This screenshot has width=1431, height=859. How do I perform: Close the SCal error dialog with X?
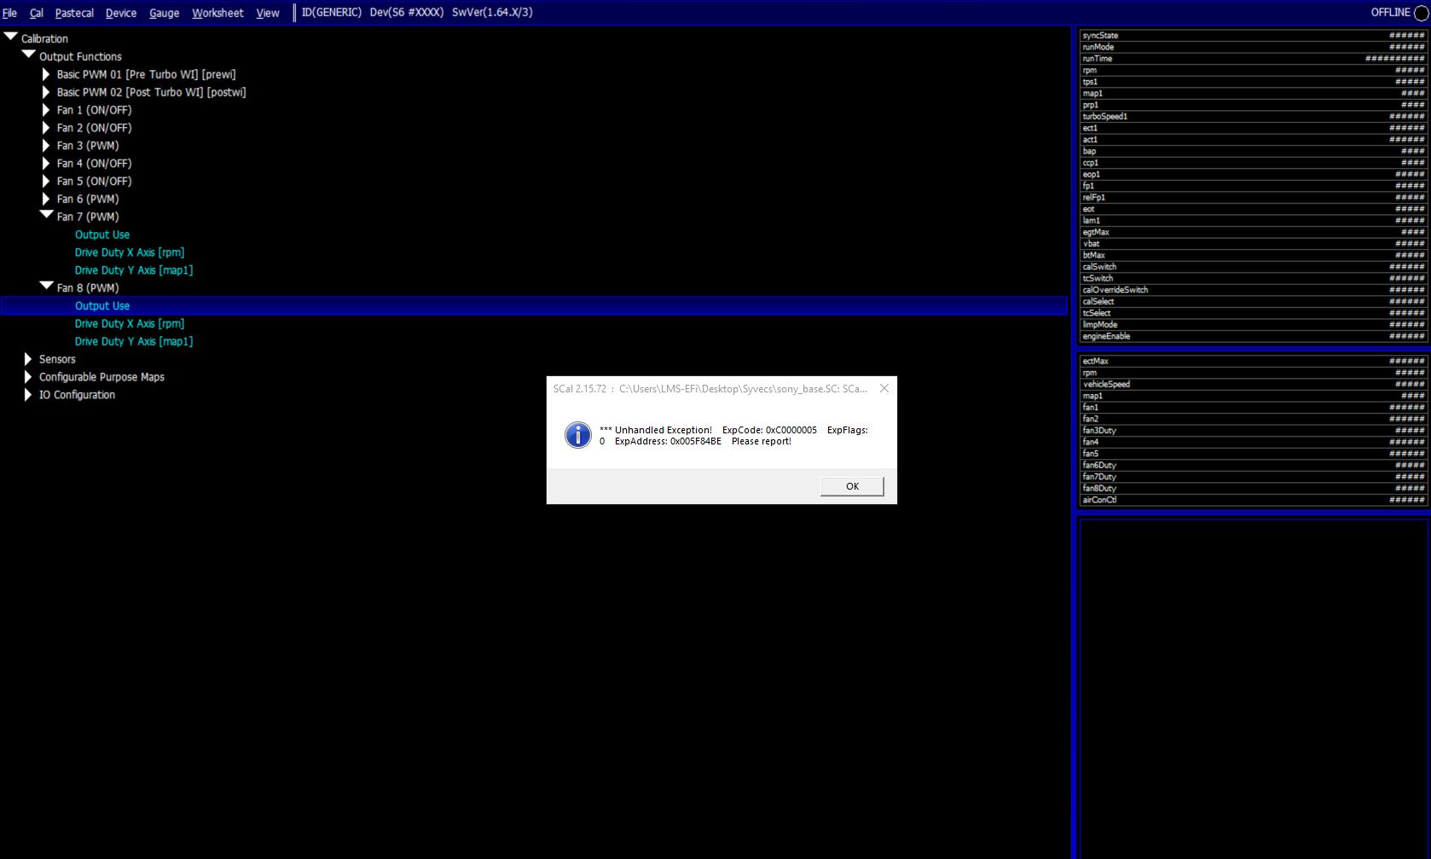click(884, 388)
